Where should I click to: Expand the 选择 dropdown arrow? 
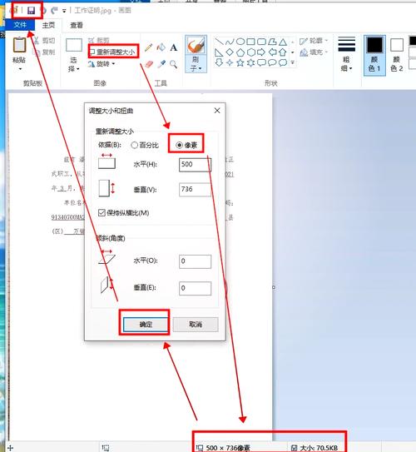click(x=77, y=69)
